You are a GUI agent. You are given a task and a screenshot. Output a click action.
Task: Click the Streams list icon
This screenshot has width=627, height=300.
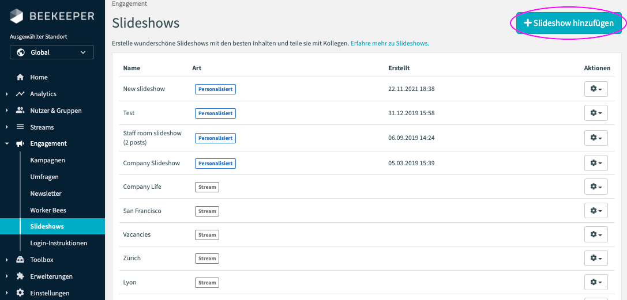tap(20, 127)
